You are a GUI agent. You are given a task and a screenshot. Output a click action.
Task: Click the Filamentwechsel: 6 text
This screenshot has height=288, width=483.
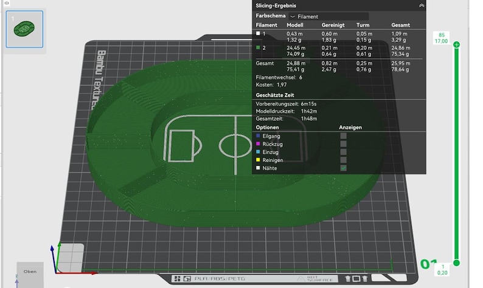279,77
